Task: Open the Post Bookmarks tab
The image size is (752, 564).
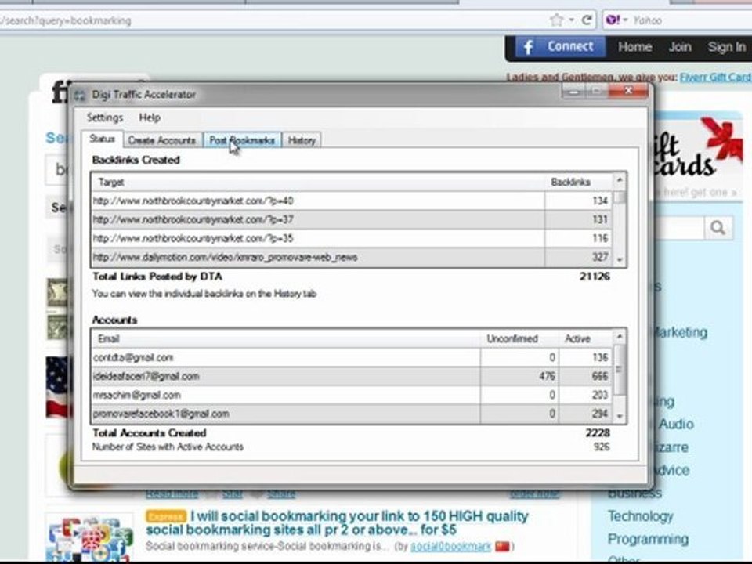Action: [x=242, y=140]
